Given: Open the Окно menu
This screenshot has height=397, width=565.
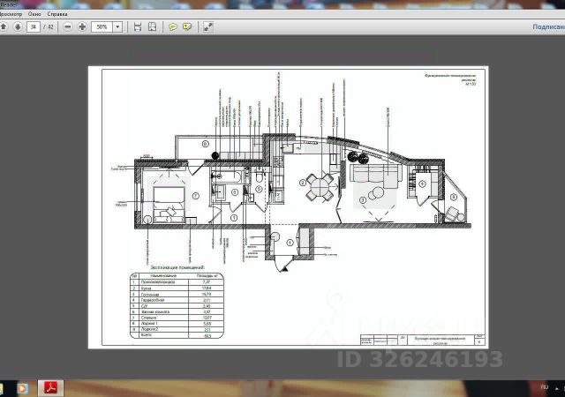Looking at the screenshot, I should pos(34,14).
